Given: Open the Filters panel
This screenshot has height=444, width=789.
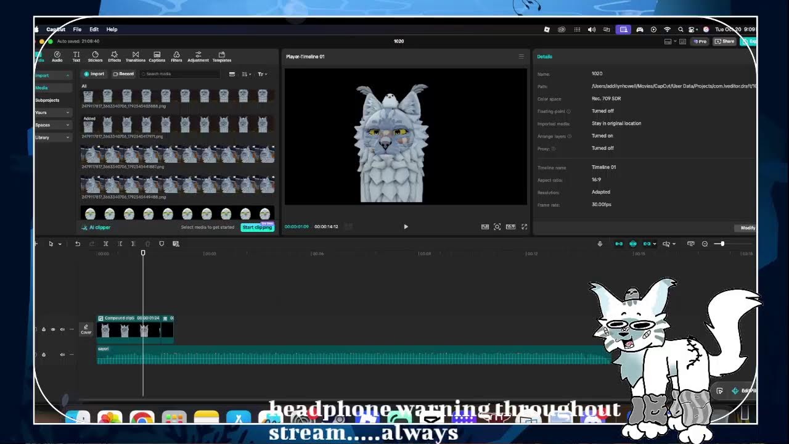Looking at the screenshot, I should click(x=176, y=57).
